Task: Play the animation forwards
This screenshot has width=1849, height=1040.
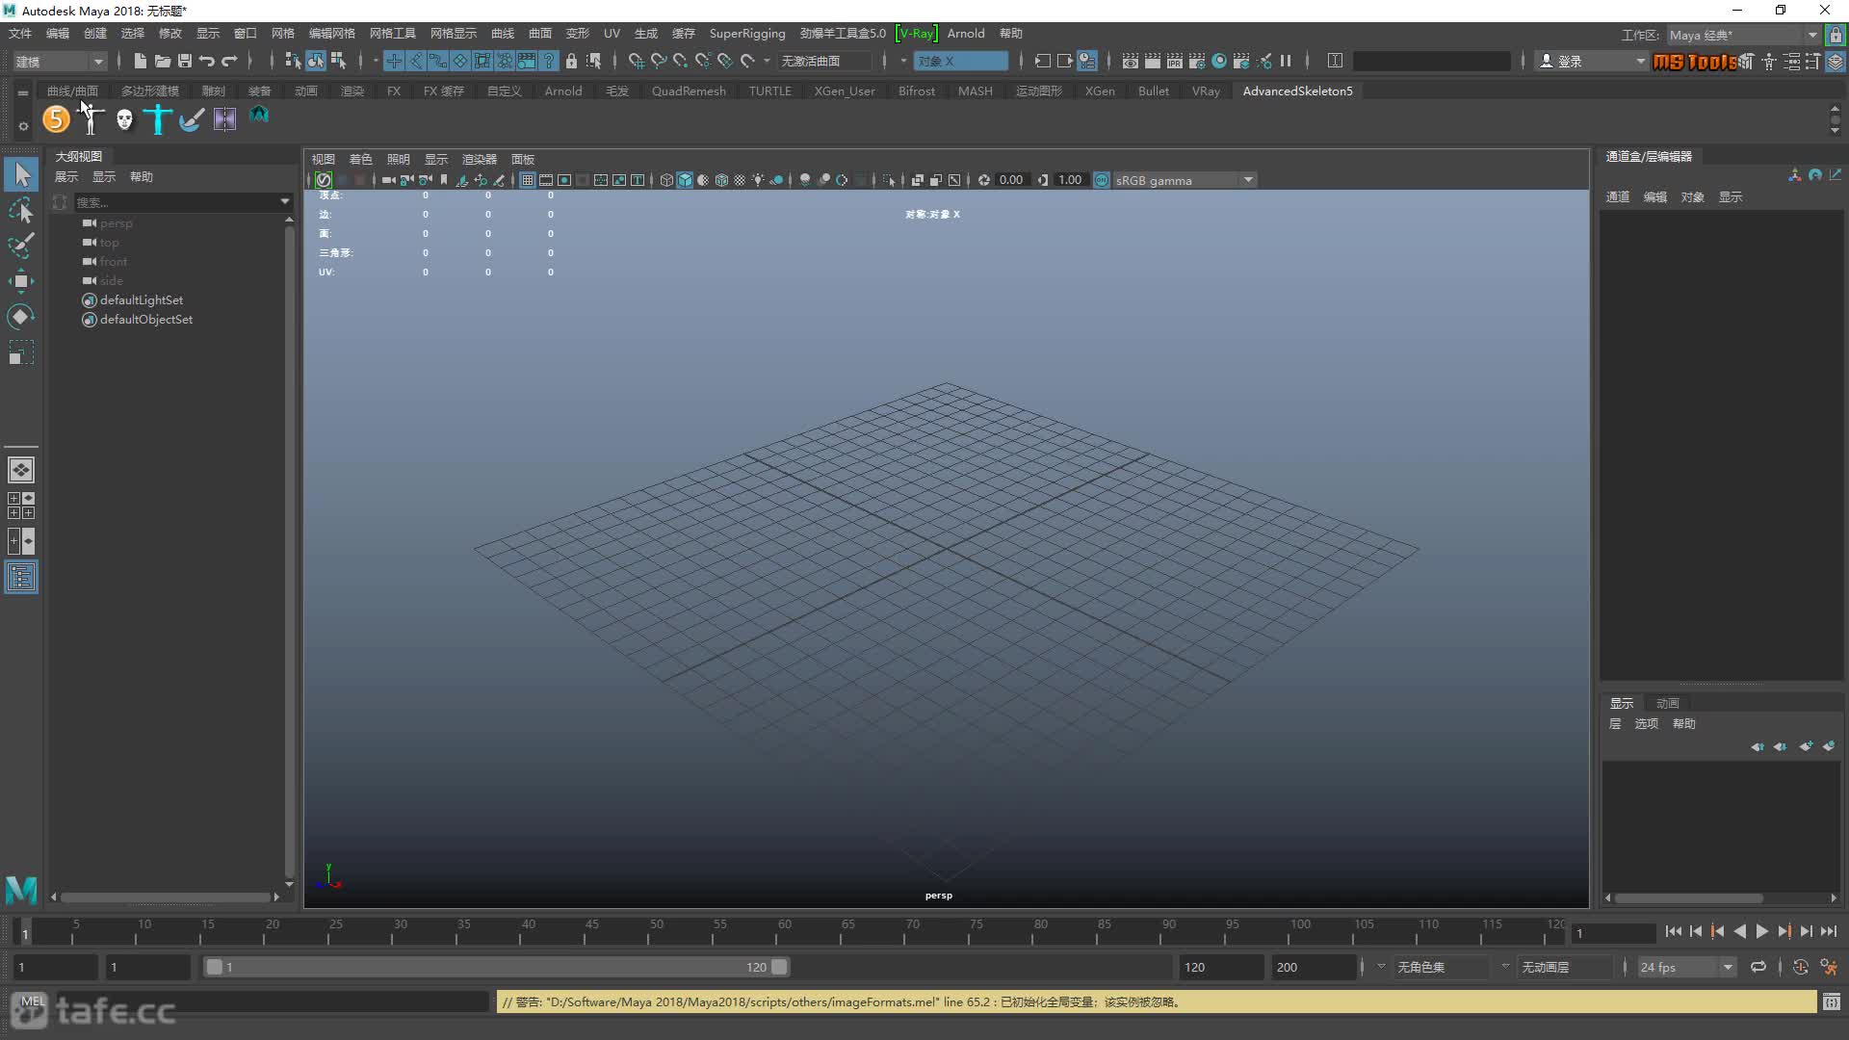Action: click(1762, 931)
